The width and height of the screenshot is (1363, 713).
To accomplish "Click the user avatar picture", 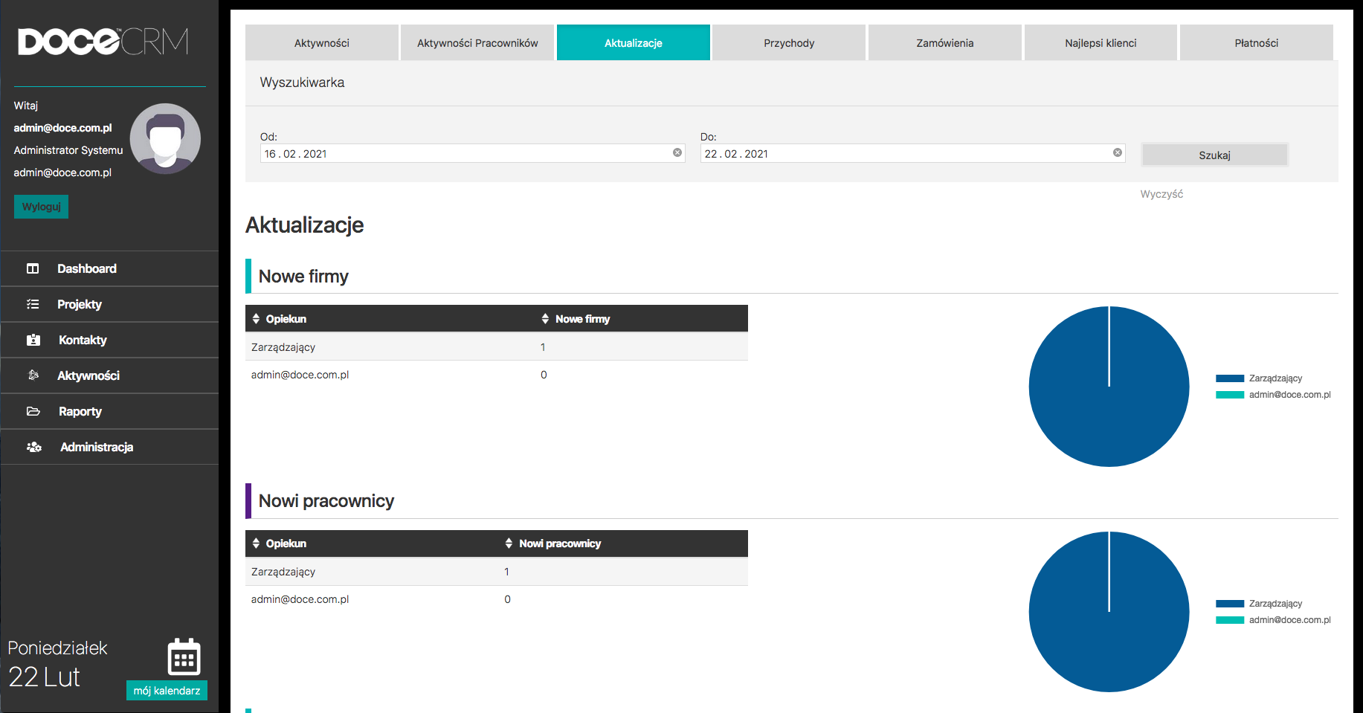I will click(x=165, y=139).
